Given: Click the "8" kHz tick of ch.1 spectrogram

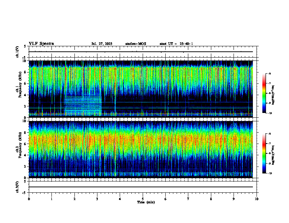Looking at the screenshot, I should click(26, 72).
